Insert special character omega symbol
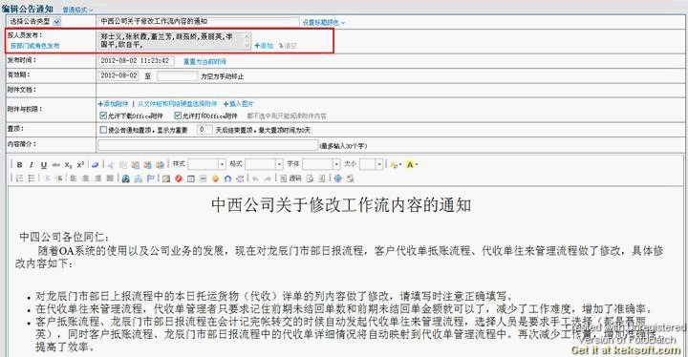The width and height of the screenshot is (688, 357). click(x=227, y=178)
